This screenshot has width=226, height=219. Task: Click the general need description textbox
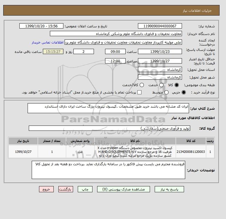click(108, 108)
